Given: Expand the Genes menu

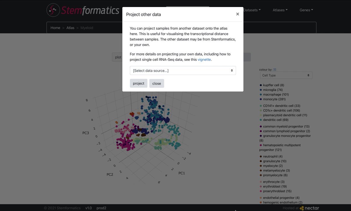Looking at the screenshot, I should (x=306, y=10).
